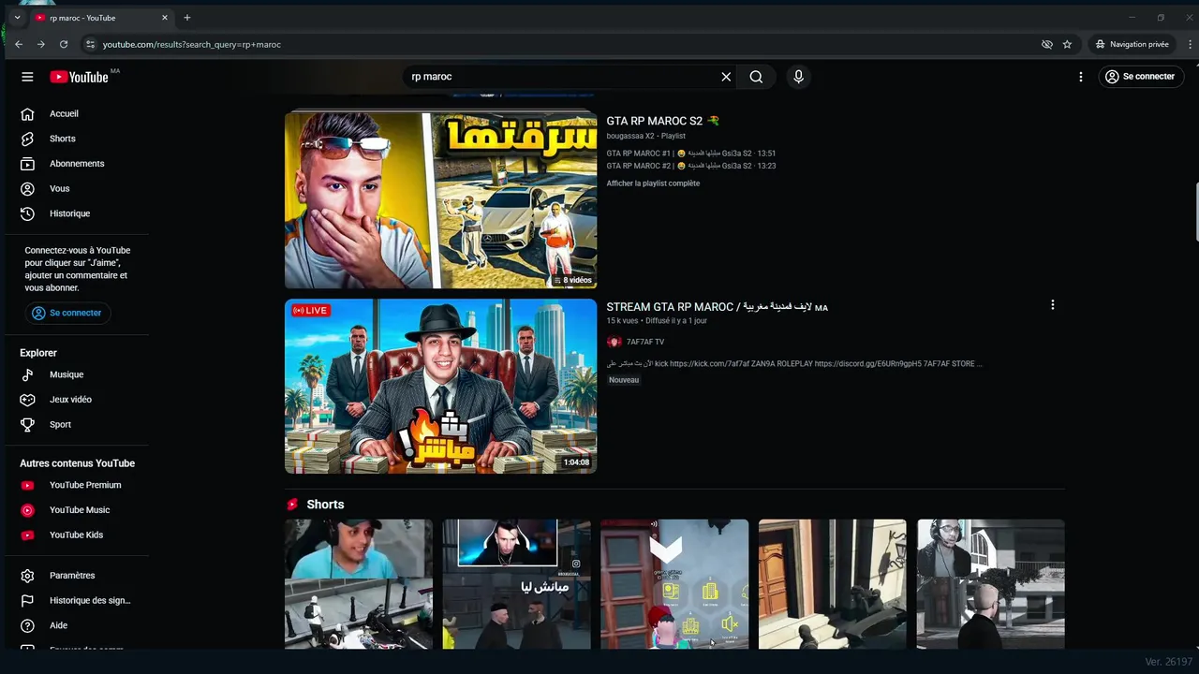Screen dimensions: 1199x674
Task: Start voice search with the microphone
Action: (x=798, y=77)
